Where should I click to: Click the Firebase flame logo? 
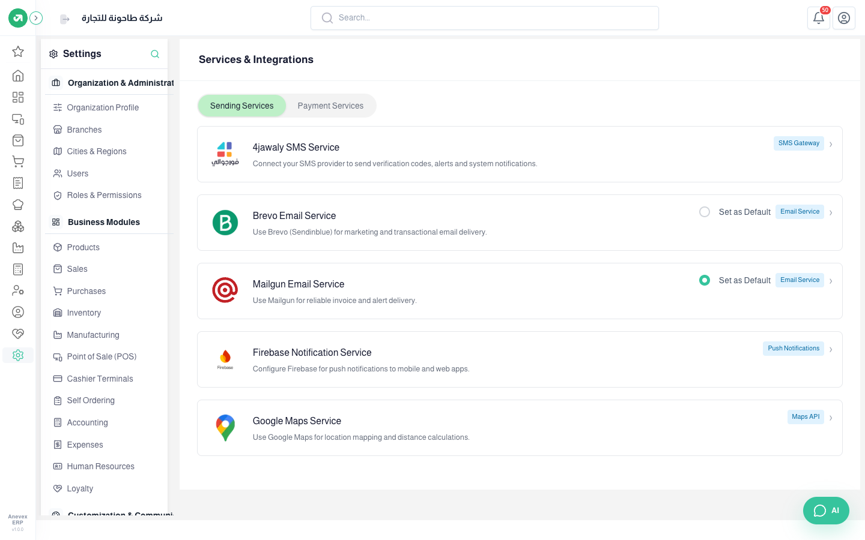pos(225,359)
